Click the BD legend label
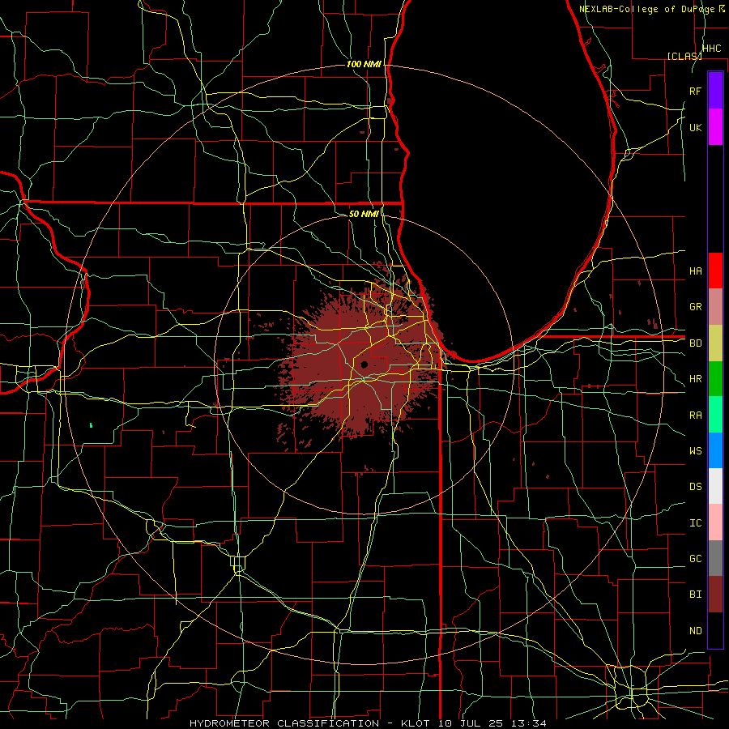This screenshot has height=729, width=729. pos(695,343)
